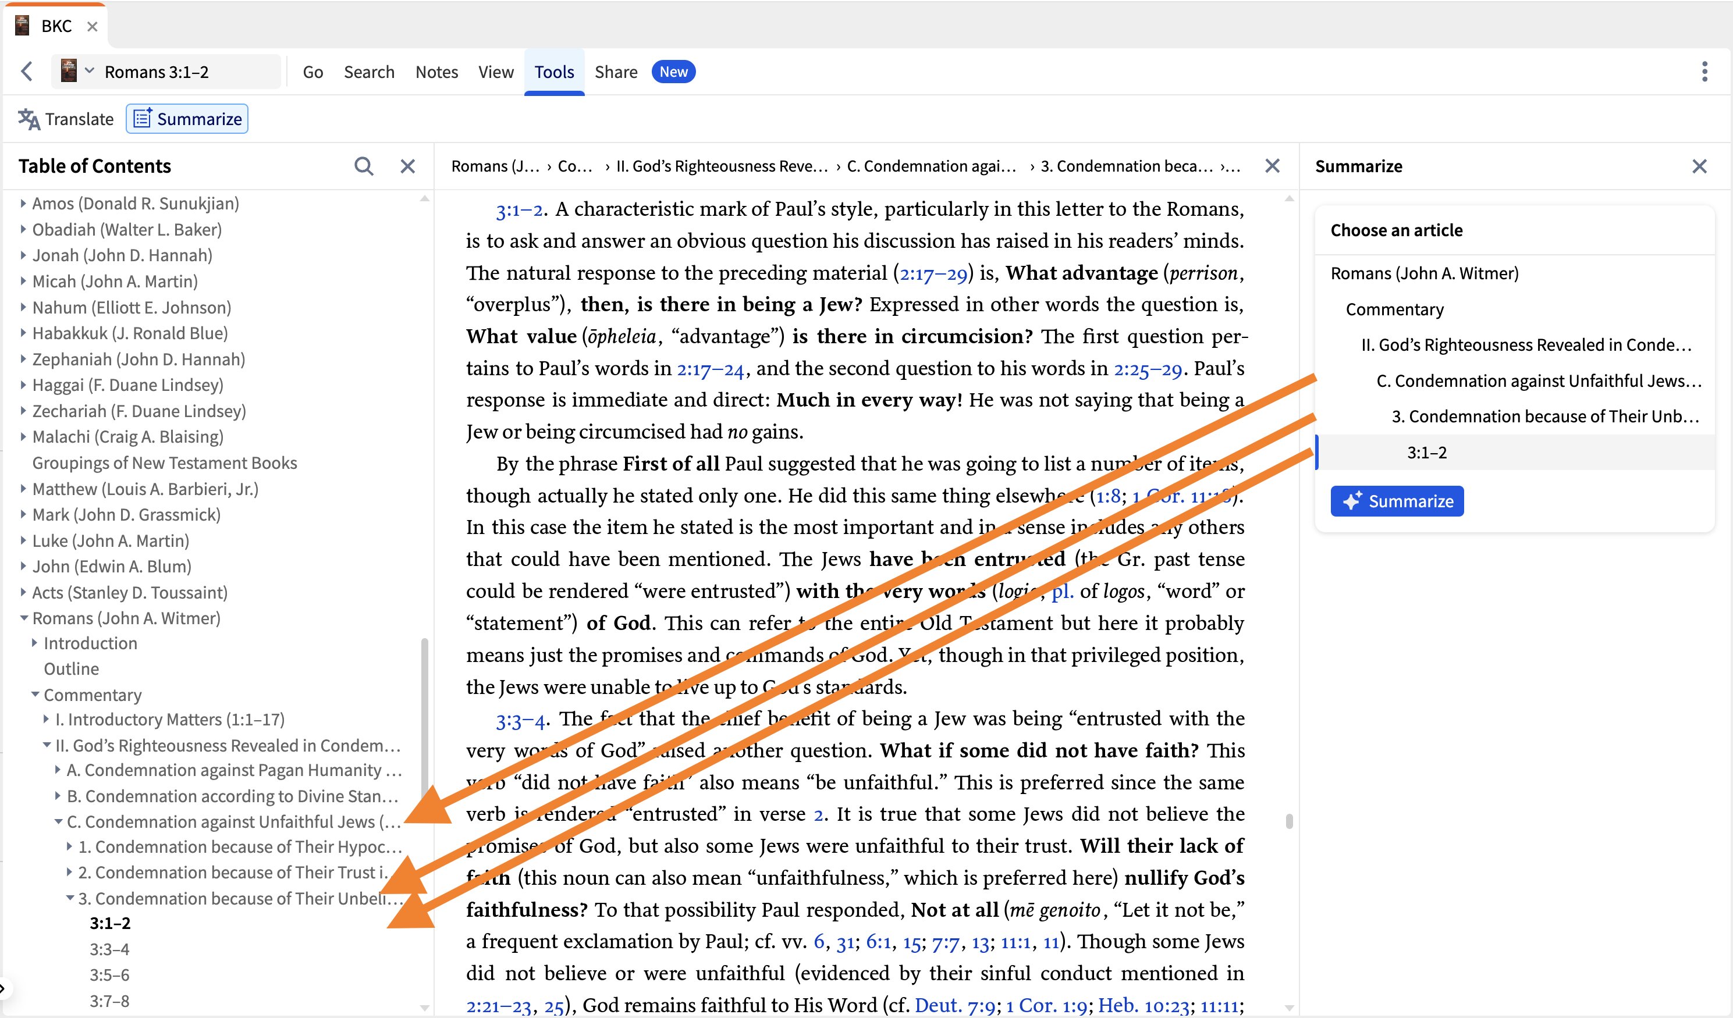Select 3:5–6 in the Table of Contents
The width and height of the screenshot is (1733, 1018).
[x=108, y=975]
